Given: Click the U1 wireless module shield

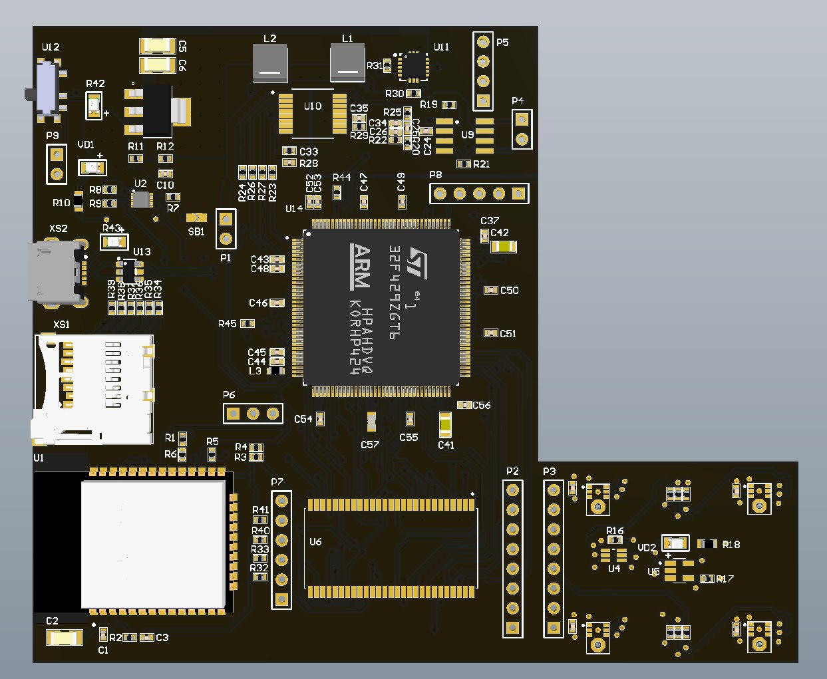Looking at the screenshot, I should pyautogui.click(x=153, y=543).
